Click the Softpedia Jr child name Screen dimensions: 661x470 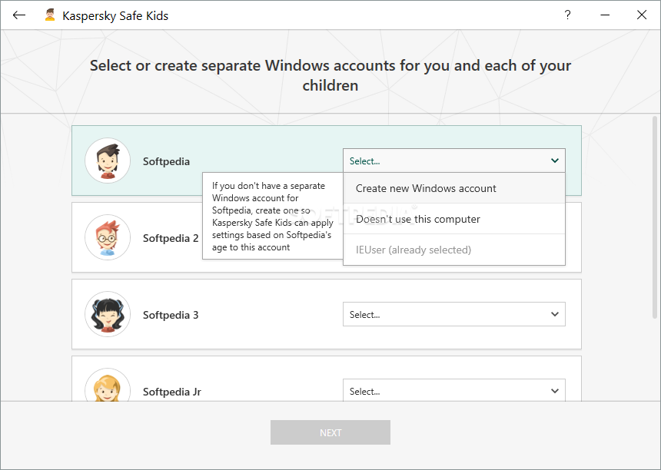tap(172, 392)
